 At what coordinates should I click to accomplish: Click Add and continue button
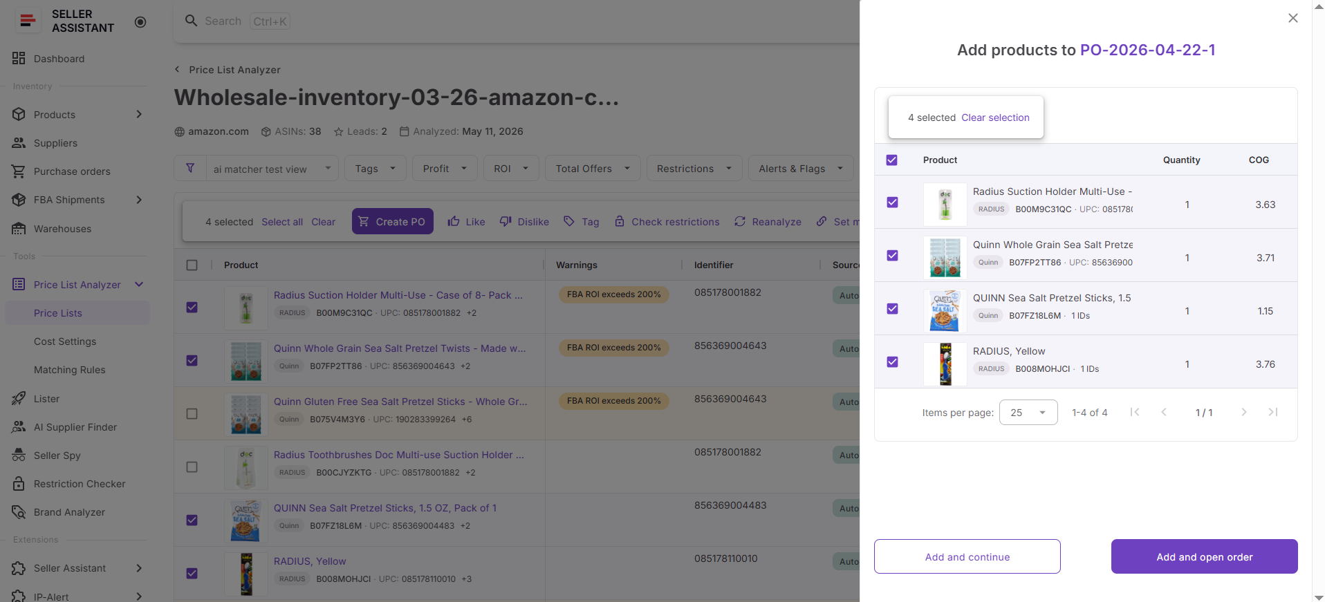[967, 556]
